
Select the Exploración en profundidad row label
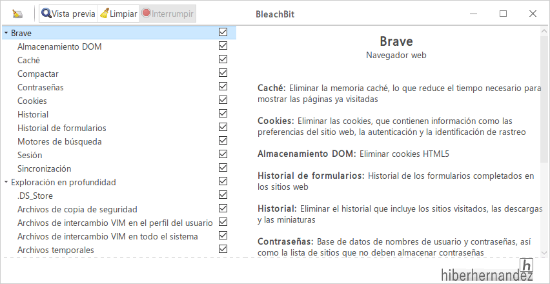pyautogui.click(x=63, y=182)
